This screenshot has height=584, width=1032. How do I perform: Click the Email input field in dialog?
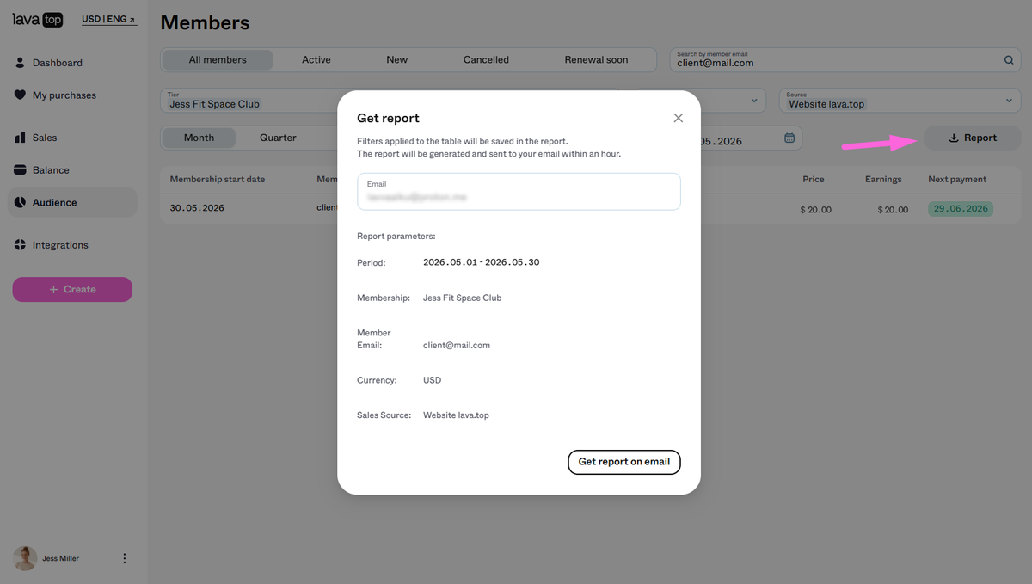click(x=519, y=192)
